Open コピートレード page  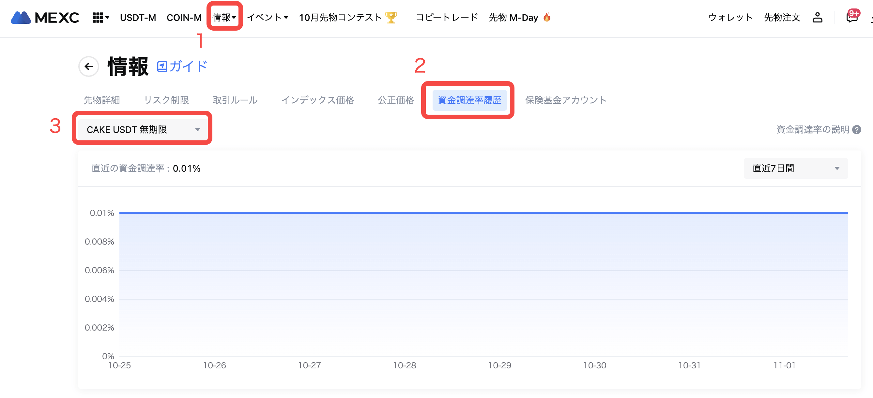point(446,17)
